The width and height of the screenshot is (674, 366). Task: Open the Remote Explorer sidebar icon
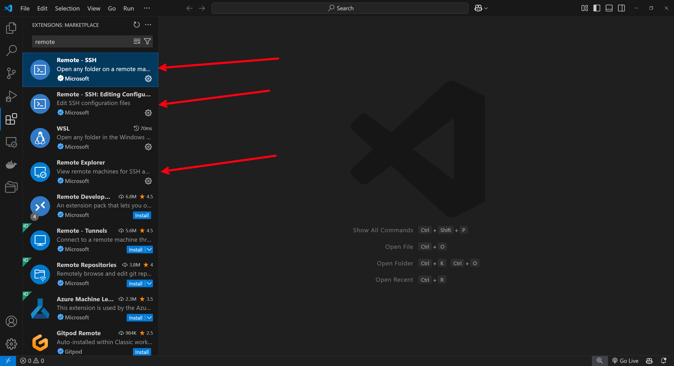click(x=11, y=142)
